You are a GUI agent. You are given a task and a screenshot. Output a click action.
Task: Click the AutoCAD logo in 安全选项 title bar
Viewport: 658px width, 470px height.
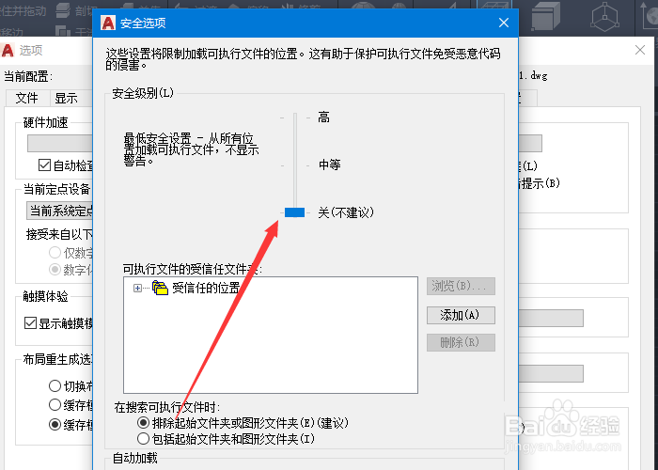click(108, 23)
